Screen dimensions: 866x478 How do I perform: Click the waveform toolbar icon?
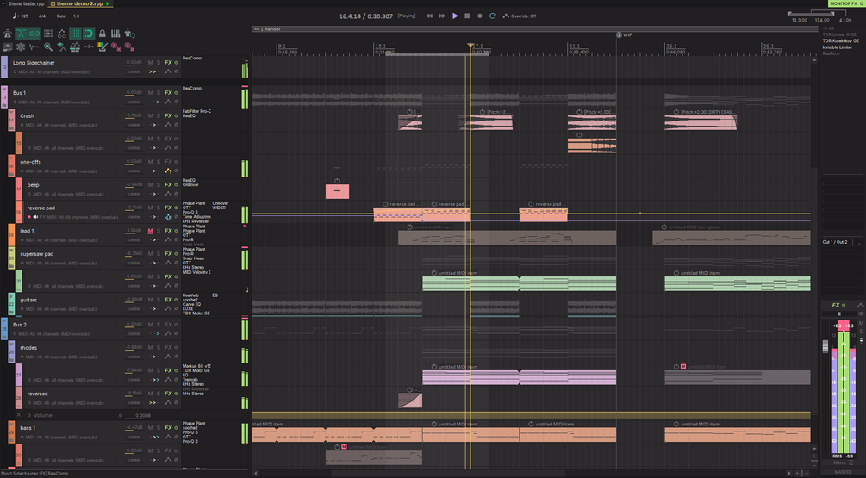(x=34, y=47)
